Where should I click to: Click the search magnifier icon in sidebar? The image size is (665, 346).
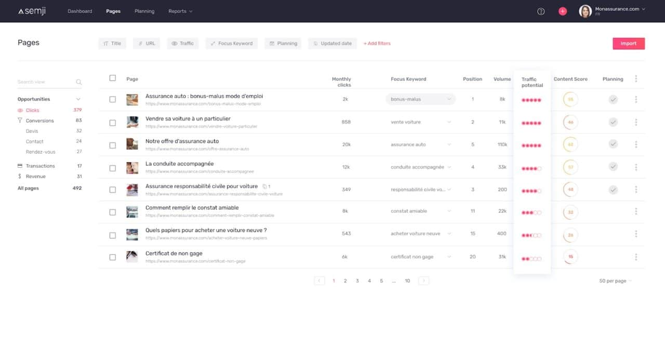[79, 82]
